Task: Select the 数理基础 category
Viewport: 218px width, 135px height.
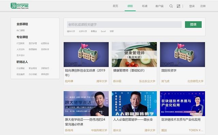Action: (x=33, y=49)
